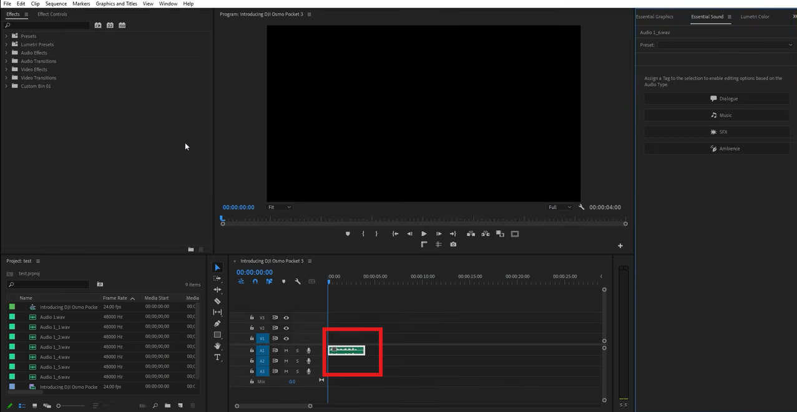Select the Selection arrow tool

pyautogui.click(x=217, y=267)
